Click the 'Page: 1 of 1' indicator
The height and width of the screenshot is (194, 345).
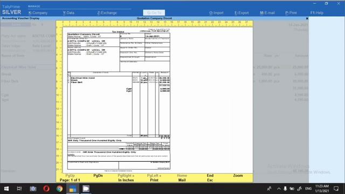tap(70, 180)
